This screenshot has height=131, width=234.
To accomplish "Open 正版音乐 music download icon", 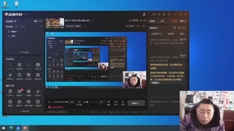I will tap(38, 91).
